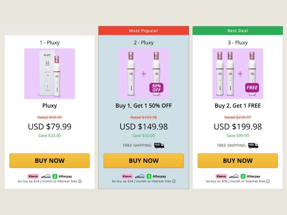
Task: Click the Affirm logo in 2-Pluxy card
Action: pyautogui.click(x=140, y=176)
